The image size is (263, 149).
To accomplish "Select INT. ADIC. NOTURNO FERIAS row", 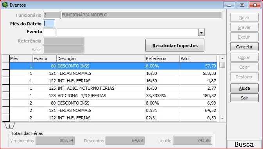I will click(x=113, y=88).
